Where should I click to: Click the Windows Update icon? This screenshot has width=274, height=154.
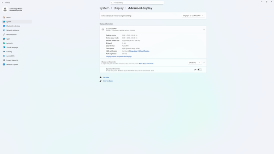[4, 65]
